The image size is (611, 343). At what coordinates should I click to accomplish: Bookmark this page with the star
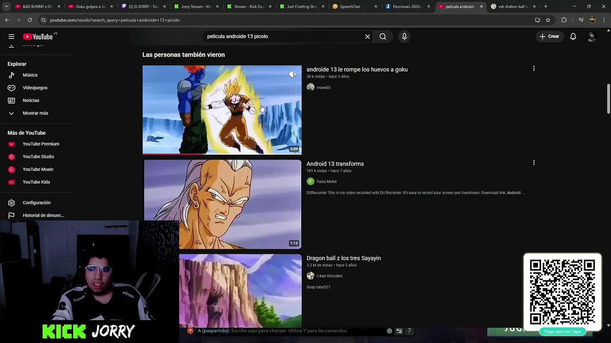[548, 20]
